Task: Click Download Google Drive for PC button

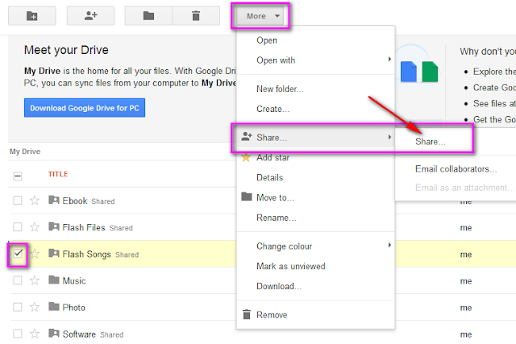Action: [85, 107]
